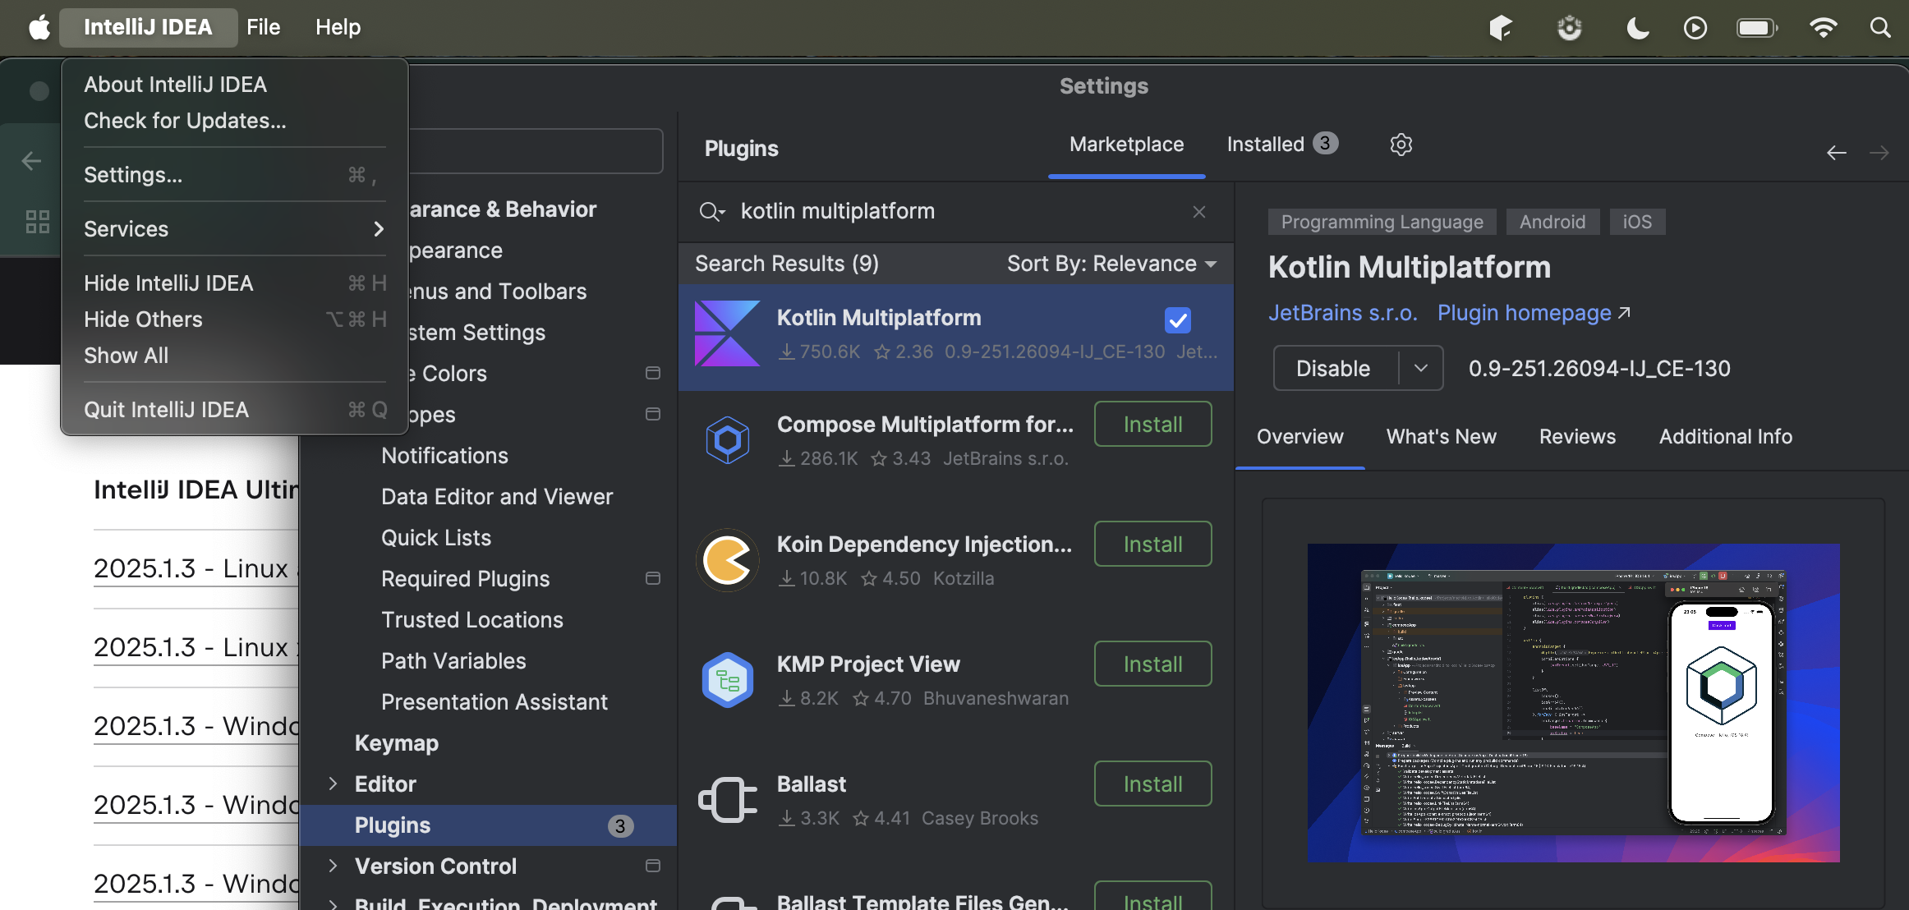Open the Wi-Fi menu
The image size is (1909, 910).
coord(1823,28)
